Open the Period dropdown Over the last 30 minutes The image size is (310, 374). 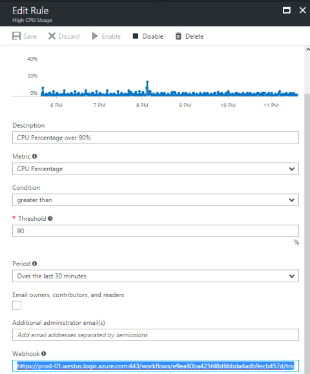[x=156, y=276]
